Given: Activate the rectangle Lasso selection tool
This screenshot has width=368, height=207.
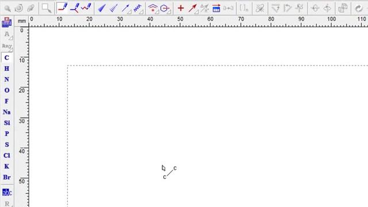Looking at the screenshot, I should tap(46, 9).
